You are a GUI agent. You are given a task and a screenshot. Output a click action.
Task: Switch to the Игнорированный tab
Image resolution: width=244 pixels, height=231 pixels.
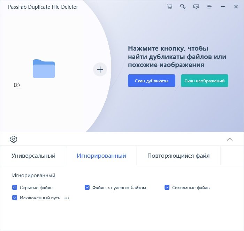[101, 156]
